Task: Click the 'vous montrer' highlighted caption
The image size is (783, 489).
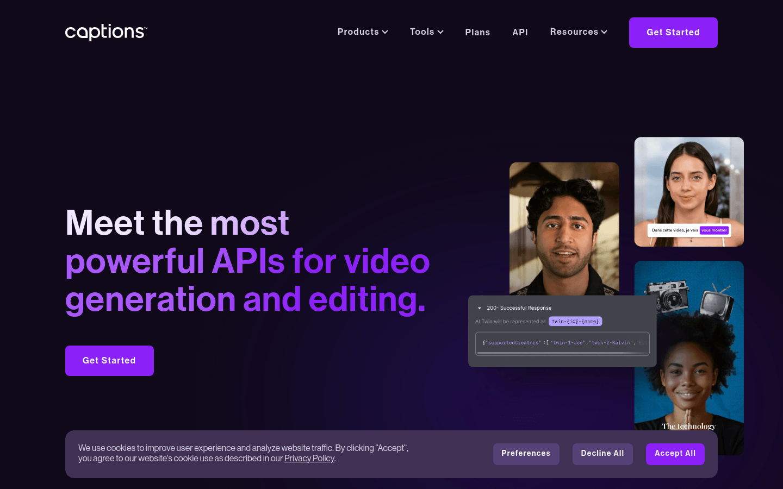Action: pyautogui.click(x=714, y=230)
